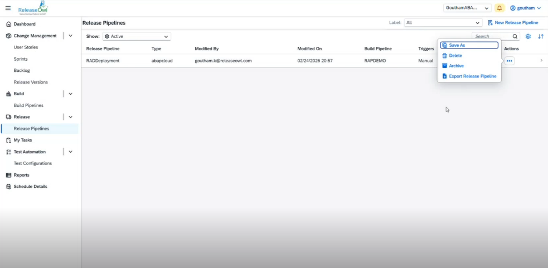Open the three-dots Actions button
This screenshot has height=268, width=548.
click(510, 61)
